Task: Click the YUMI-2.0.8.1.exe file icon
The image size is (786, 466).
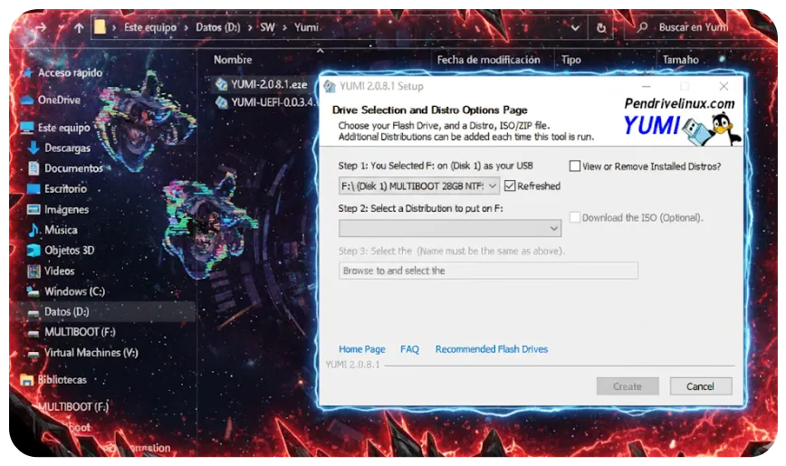Action: point(222,84)
